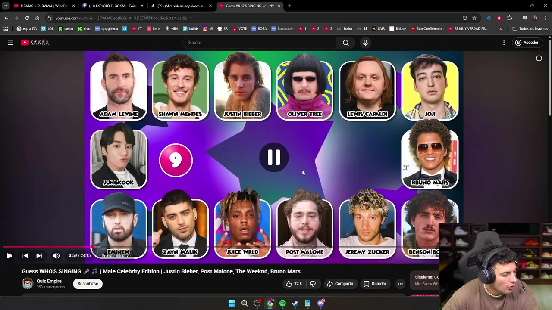Open Windows taskbar search
This screenshot has height=310, width=552.
(x=245, y=303)
